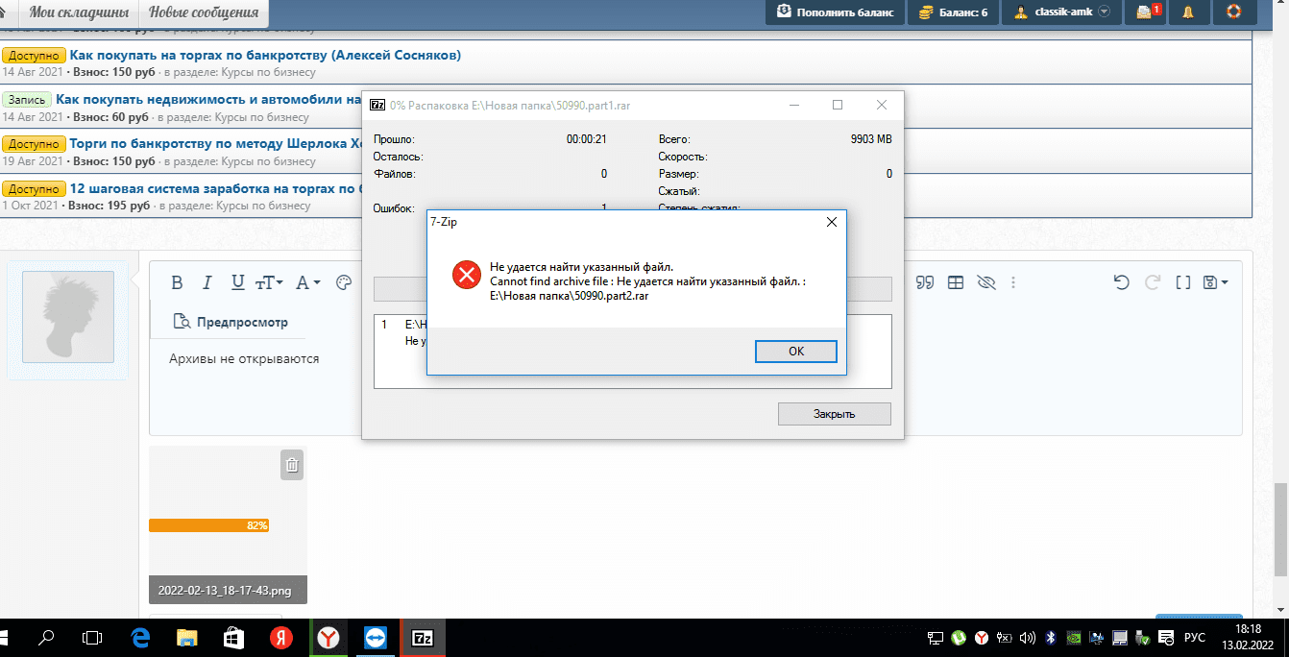Click the 82% upload progress bar
1289x657 pixels.
click(x=208, y=525)
